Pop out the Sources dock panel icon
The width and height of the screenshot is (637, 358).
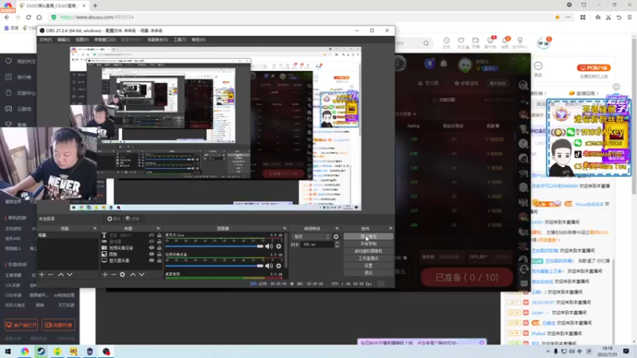(x=158, y=228)
